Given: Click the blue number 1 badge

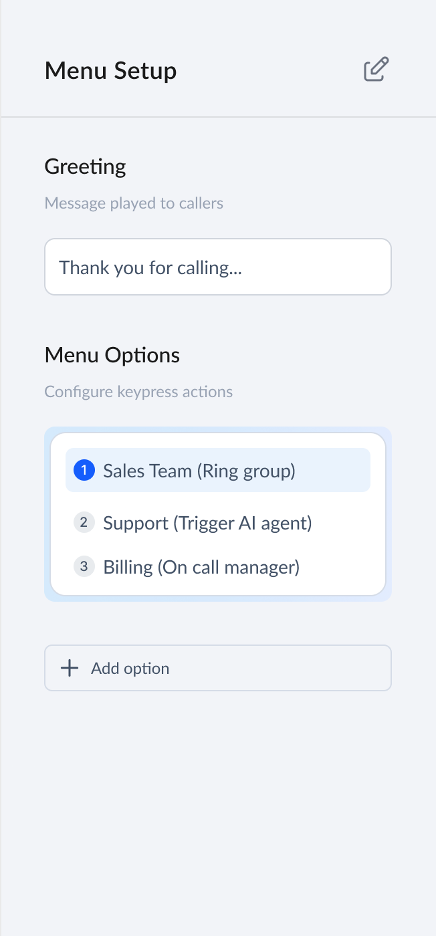Looking at the screenshot, I should 84,470.
